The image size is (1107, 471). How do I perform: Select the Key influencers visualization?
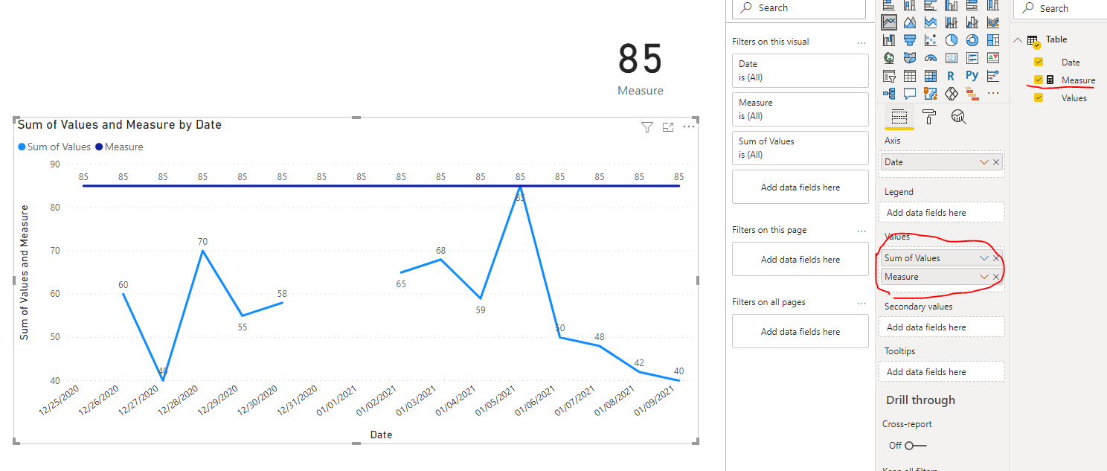pyautogui.click(x=993, y=76)
